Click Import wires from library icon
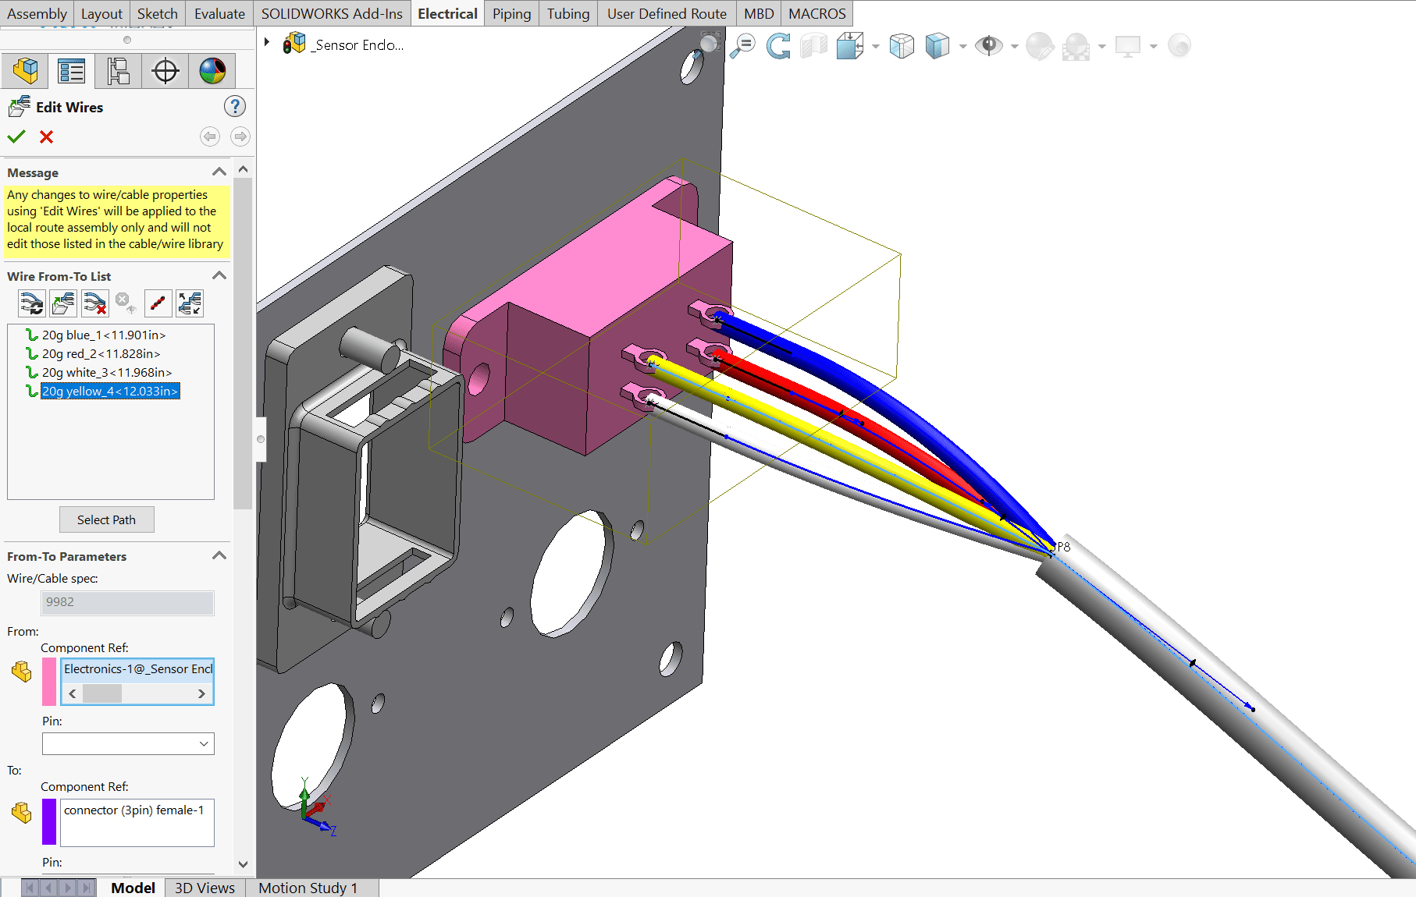 tap(63, 303)
